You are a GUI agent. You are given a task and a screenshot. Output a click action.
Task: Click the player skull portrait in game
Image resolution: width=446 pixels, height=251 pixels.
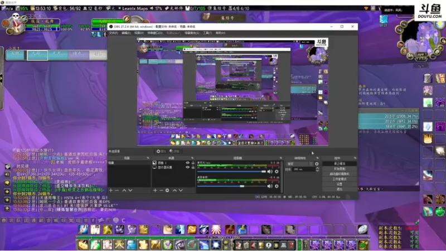pyautogui.click(x=16, y=24)
